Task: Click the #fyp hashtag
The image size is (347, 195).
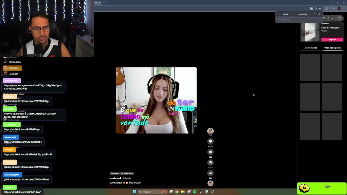Action: pyautogui.click(x=131, y=183)
